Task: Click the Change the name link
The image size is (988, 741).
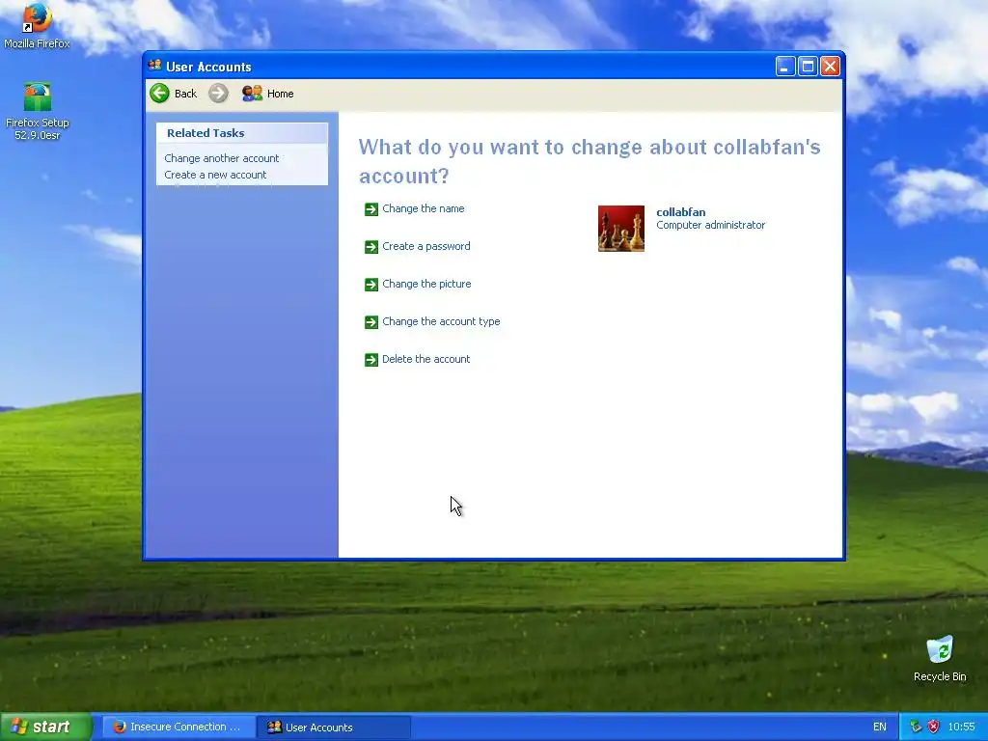Action: pyautogui.click(x=424, y=208)
